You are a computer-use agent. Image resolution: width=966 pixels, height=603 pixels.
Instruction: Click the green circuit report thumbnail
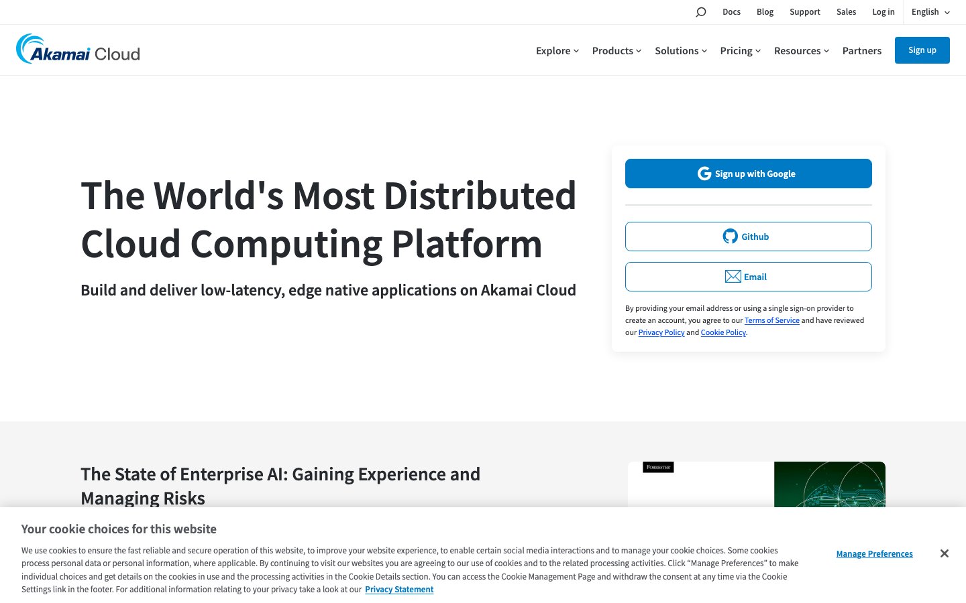(x=830, y=484)
